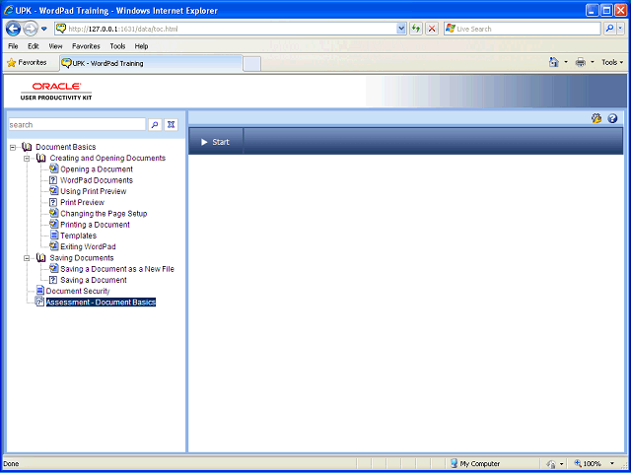Click the Templates page icon
The image size is (631, 473).
point(54,236)
